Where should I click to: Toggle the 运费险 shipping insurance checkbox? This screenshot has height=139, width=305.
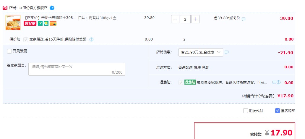click(181, 82)
